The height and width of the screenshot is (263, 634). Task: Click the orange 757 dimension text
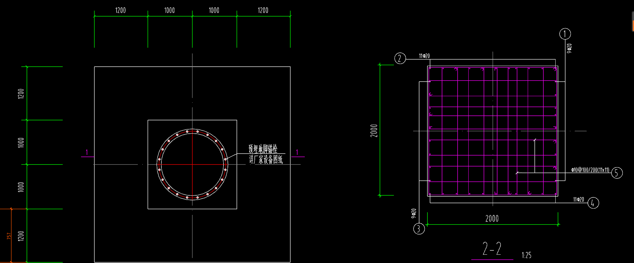point(9,236)
